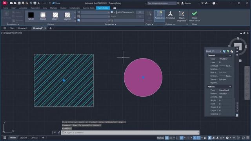Close the Properties palette
The width and height of the screenshot is (251, 141).
(237, 49)
